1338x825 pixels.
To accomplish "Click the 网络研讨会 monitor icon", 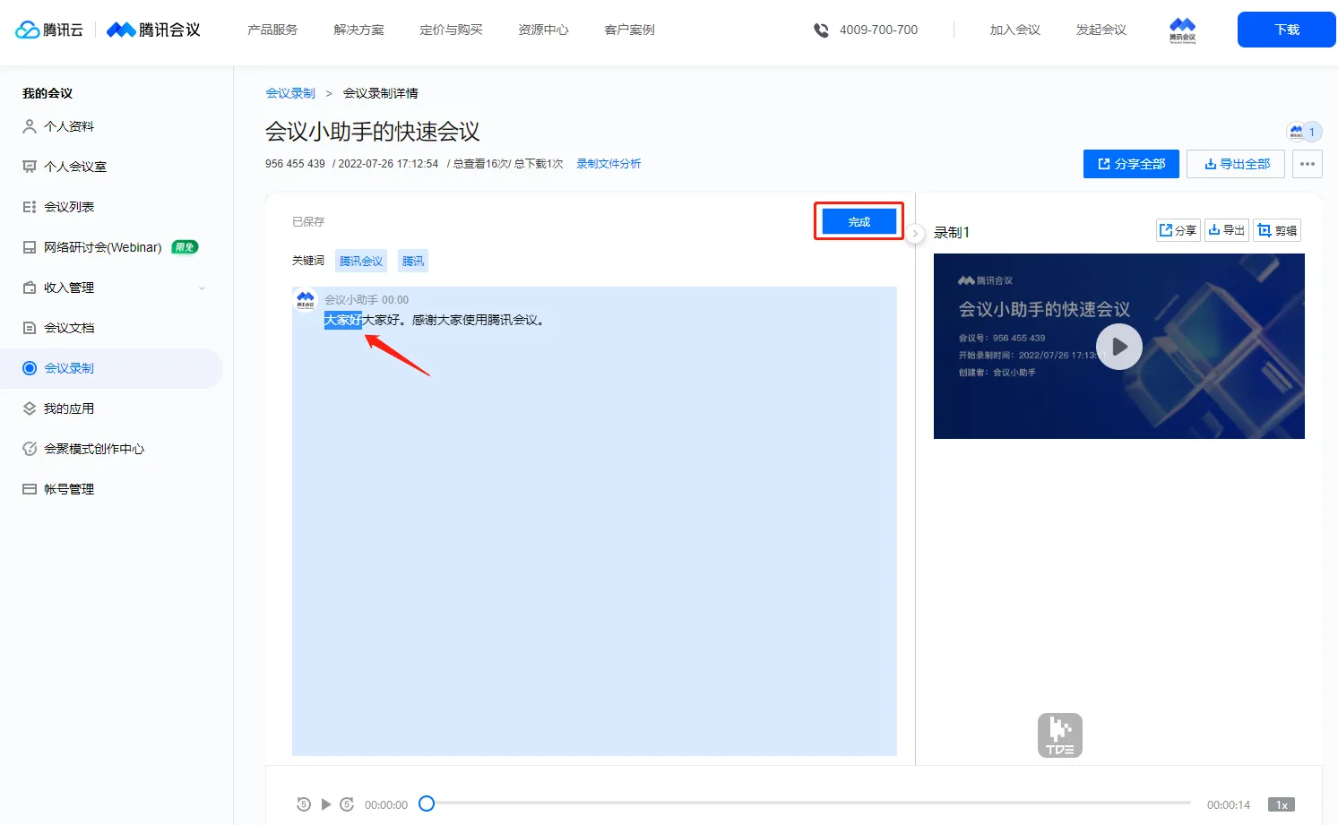I will 30,247.
